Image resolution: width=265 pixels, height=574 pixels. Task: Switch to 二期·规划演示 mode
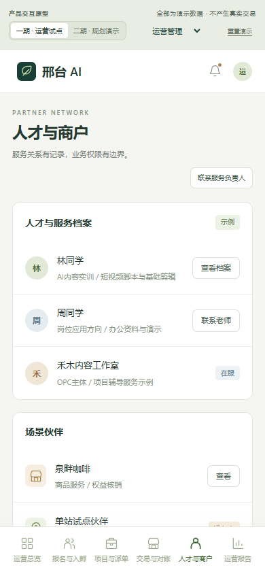96,31
